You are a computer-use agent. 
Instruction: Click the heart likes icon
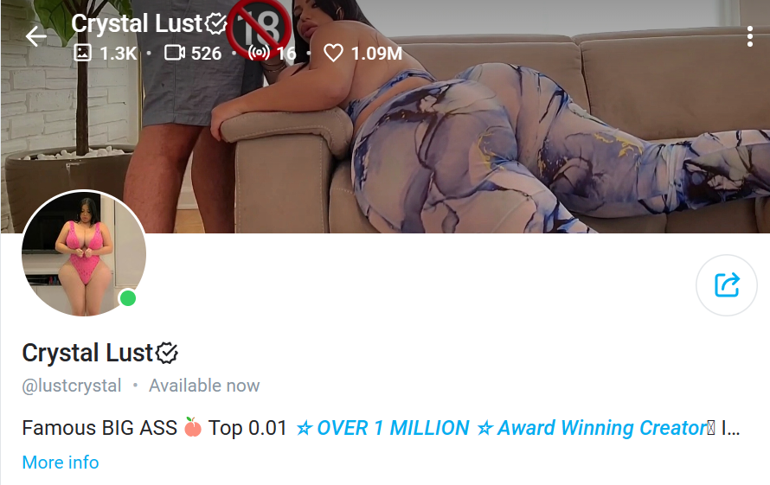pyautogui.click(x=333, y=53)
